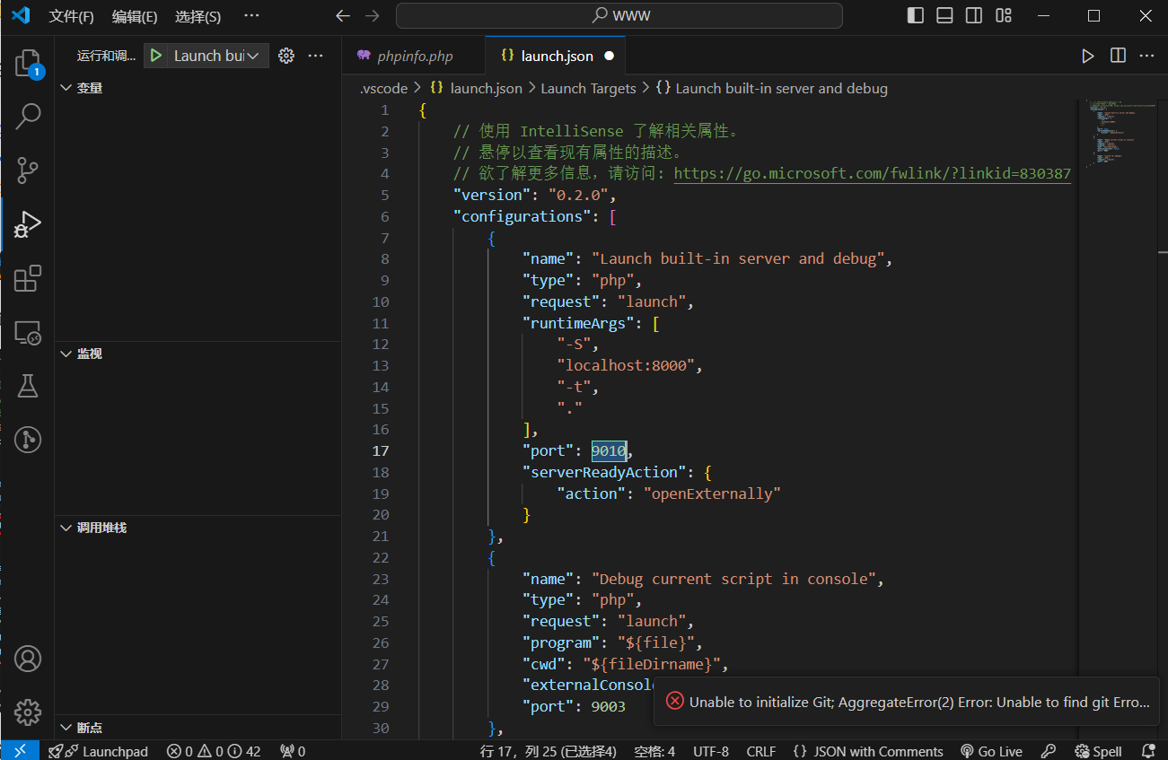
Task: Open the Run and Debug view icon
Action: (x=28, y=224)
